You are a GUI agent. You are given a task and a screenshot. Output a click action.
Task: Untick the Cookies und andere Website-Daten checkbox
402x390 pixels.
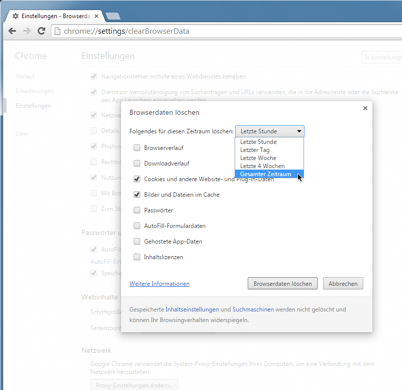pyautogui.click(x=137, y=179)
